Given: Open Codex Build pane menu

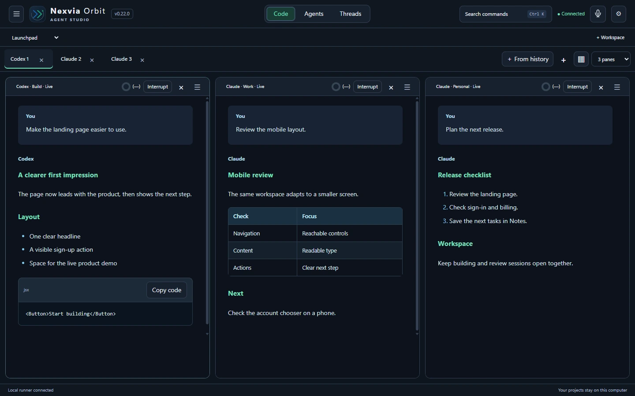Looking at the screenshot, I should (197, 87).
